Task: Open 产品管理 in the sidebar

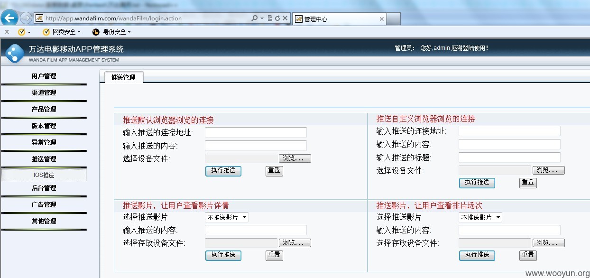Action: point(44,109)
